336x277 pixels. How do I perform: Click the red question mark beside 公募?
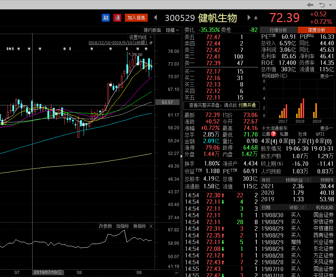[273, 134]
